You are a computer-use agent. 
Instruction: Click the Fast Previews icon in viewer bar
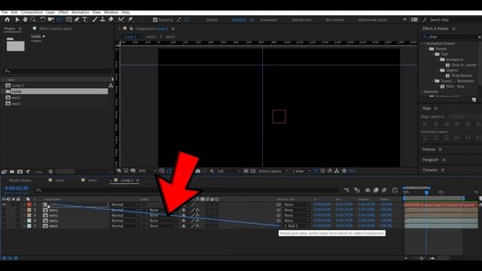click(323, 171)
